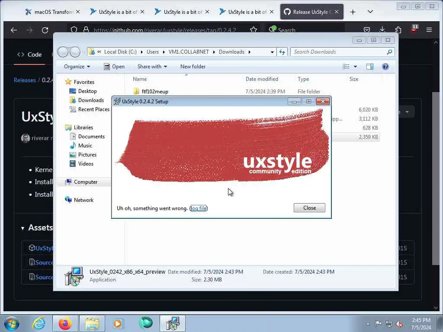Open Documents library in navigation pane
The image size is (443, 332).
[x=91, y=137]
